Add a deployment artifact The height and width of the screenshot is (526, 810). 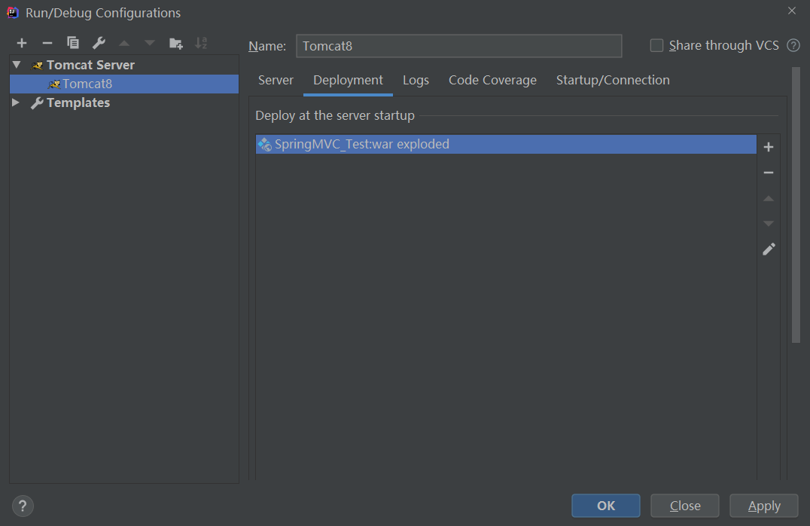[768, 147]
